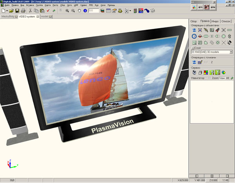Open a file with the yellow folder icon
The height and width of the screenshot is (183, 235).
(x=11, y=11)
